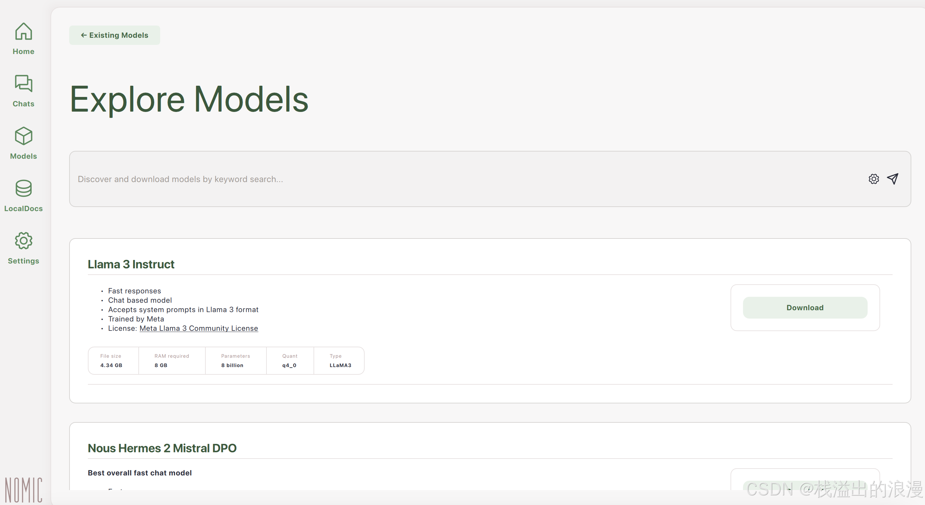Open the LocalDocs database icon
The image size is (925, 505).
click(23, 188)
